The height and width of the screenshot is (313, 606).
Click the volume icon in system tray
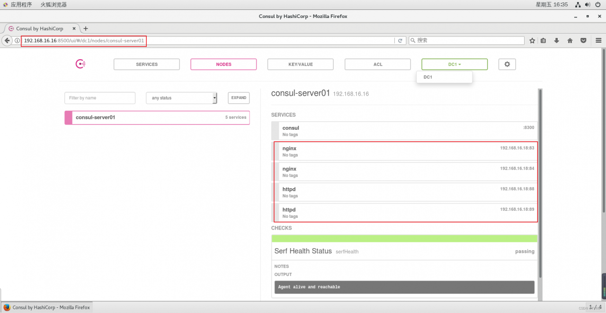click(x=588, y=4)
